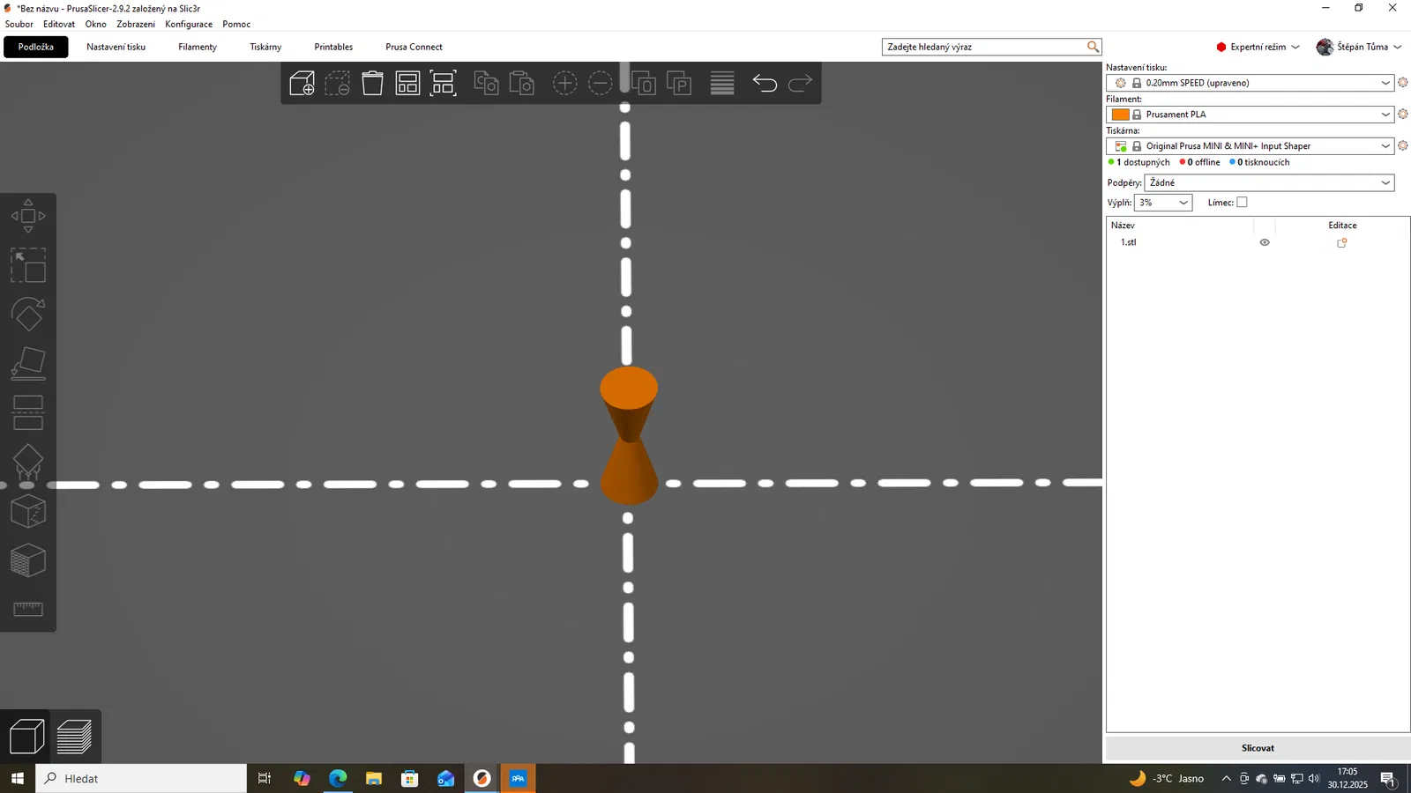The height and width of the screenshot is (793, 1411).
Task: Open the Soubor menu
Action: tap(19, 25)
